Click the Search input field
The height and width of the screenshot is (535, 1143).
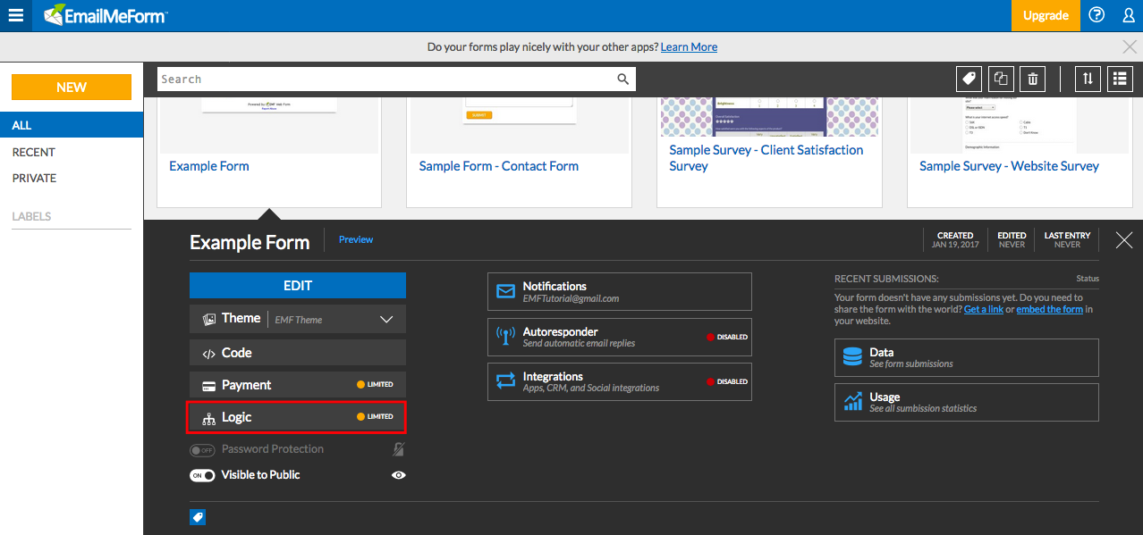(385, 79)
